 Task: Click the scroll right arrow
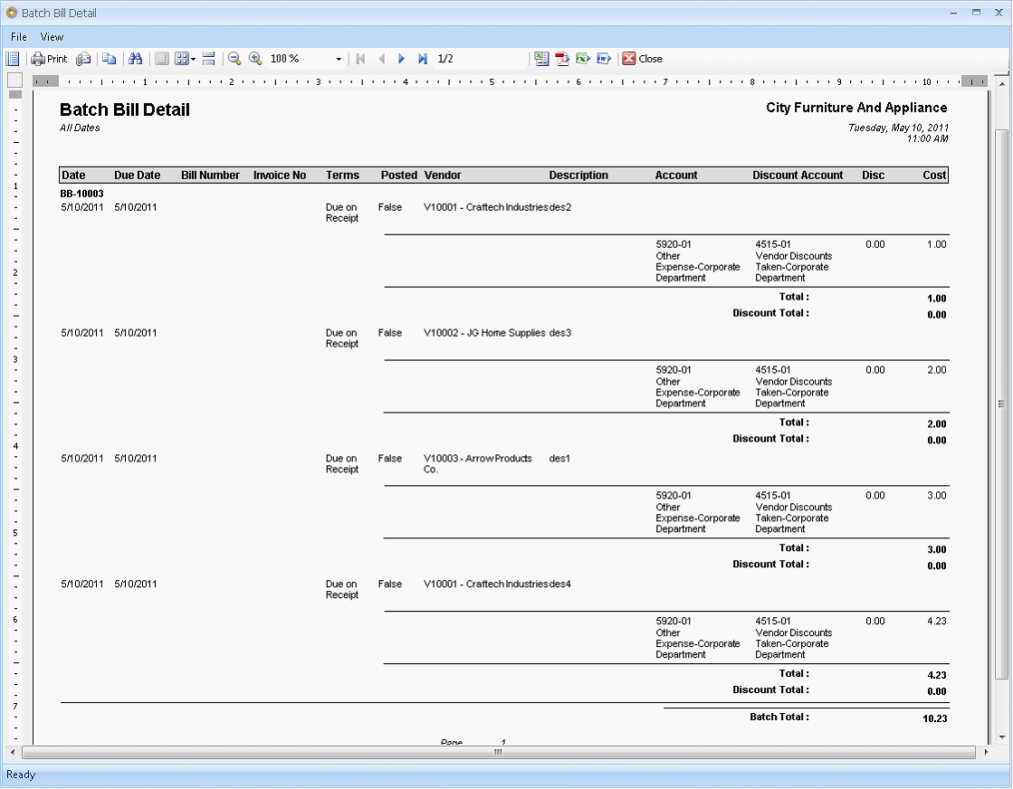[x=985, y=752]
